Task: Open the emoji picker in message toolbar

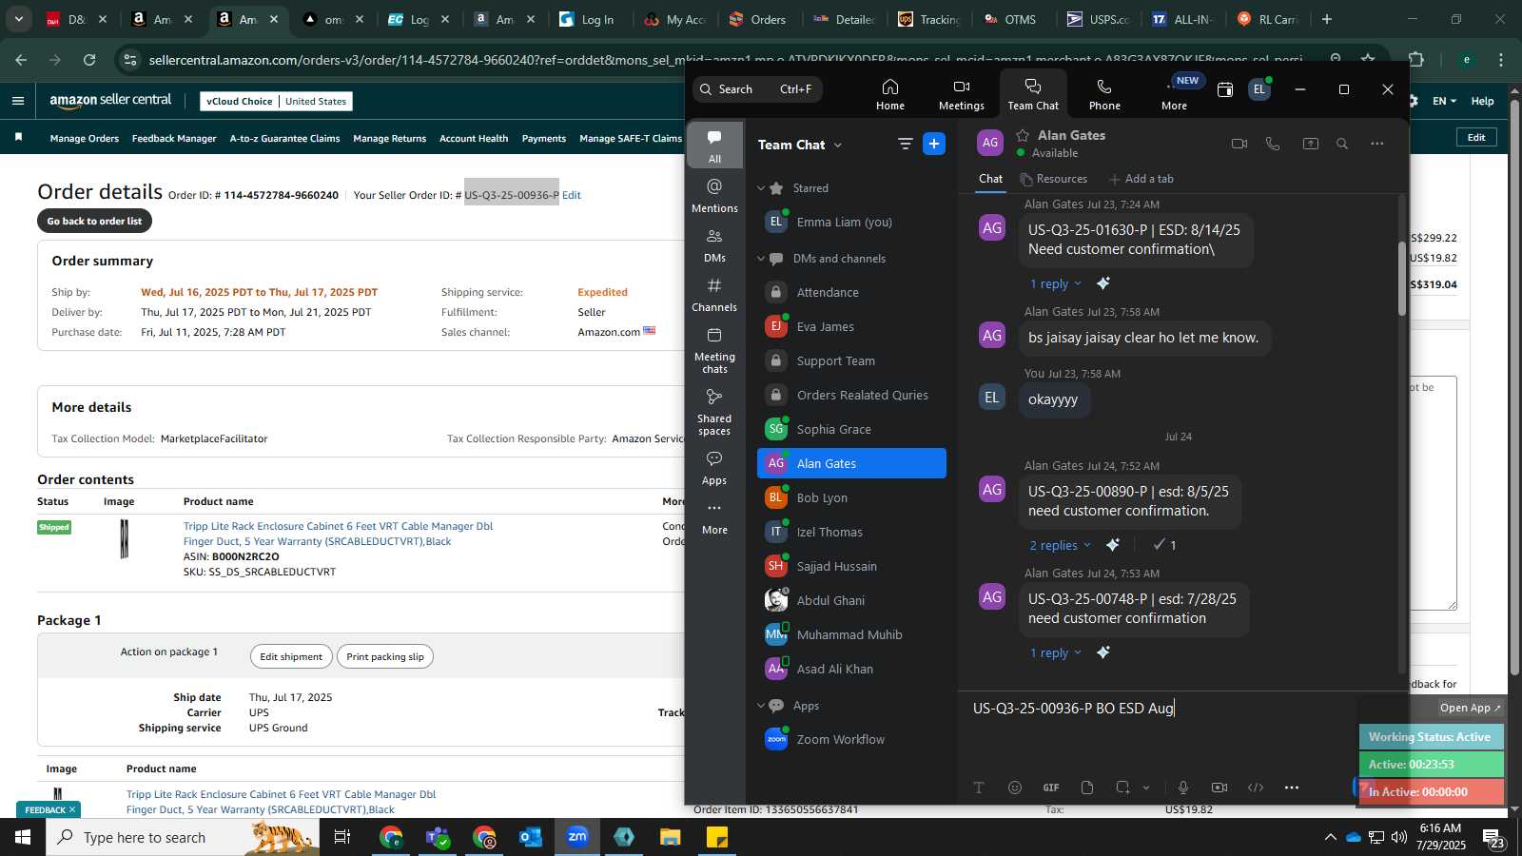Action: click(x=1015, y=788)
